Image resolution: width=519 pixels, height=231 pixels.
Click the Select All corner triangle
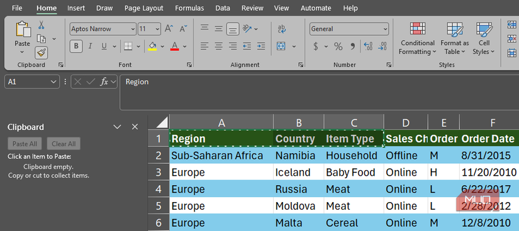tap(162, 123)
